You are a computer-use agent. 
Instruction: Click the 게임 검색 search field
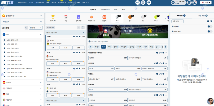click(23, 22)
